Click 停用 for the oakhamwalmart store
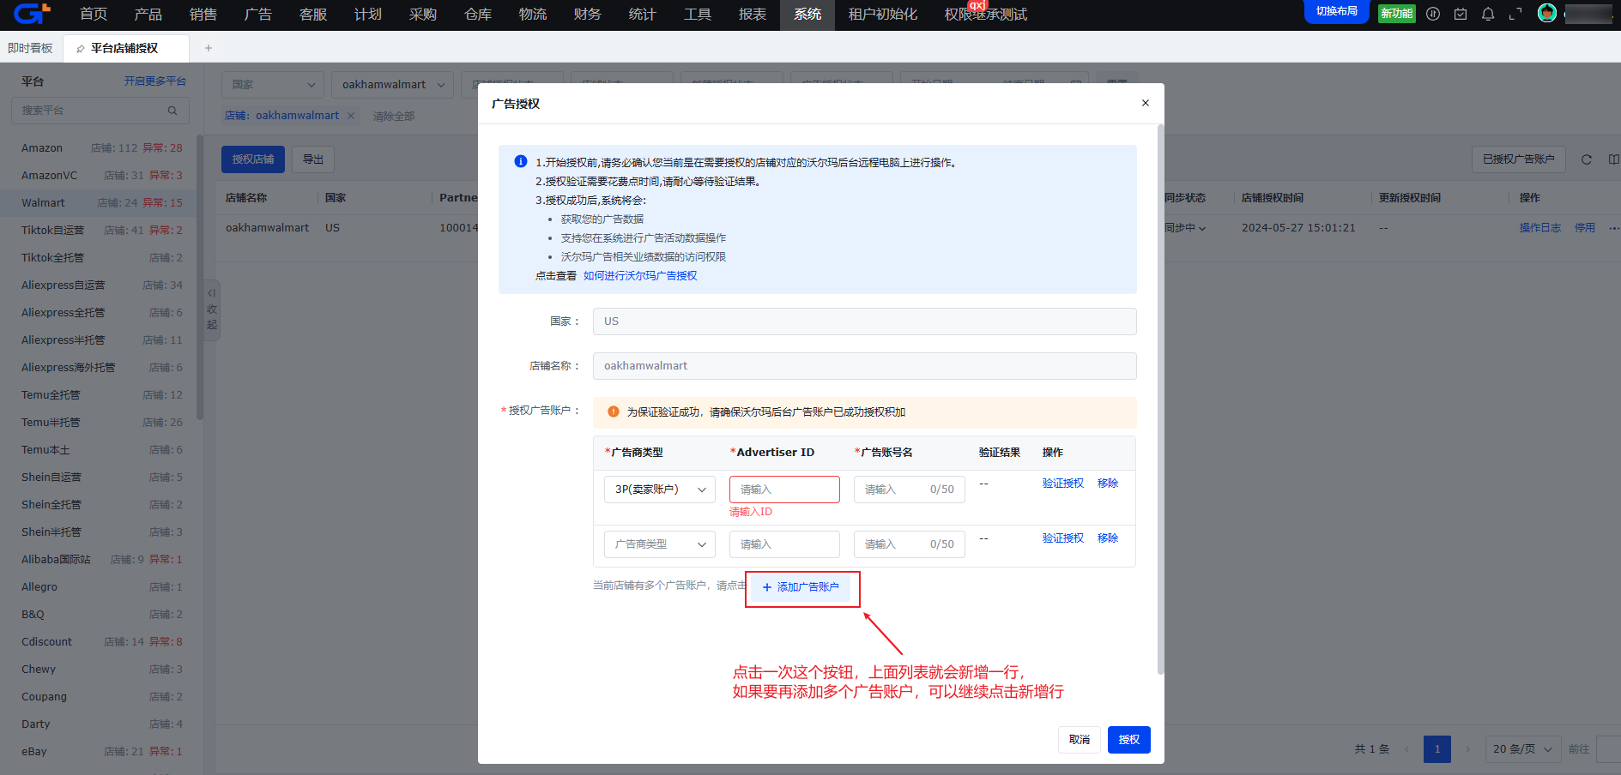1621x775 pixels. point(1585,228)
